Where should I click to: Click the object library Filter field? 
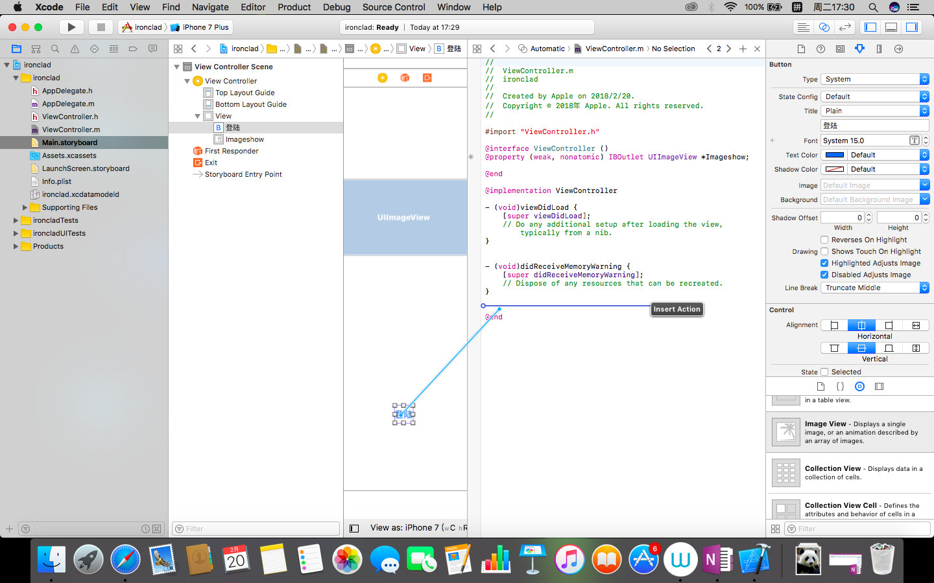click(x=858, y=529)
